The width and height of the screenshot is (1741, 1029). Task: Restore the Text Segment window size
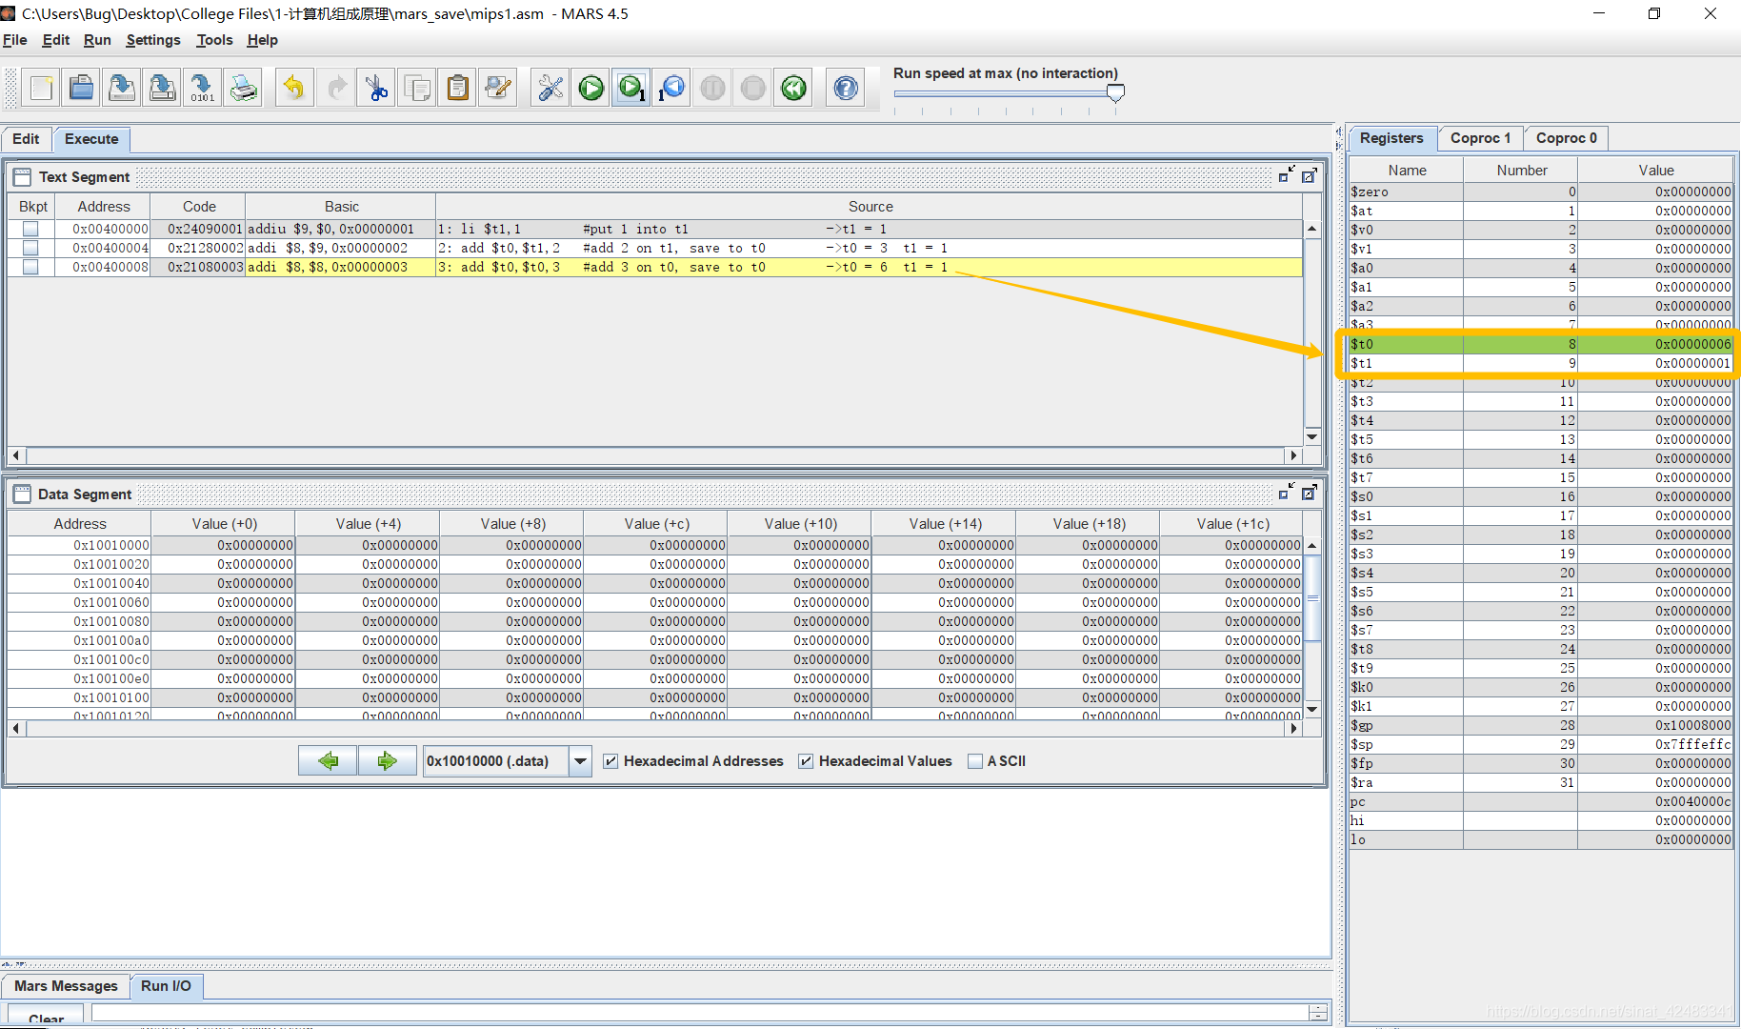click(x=1287, y=175)
